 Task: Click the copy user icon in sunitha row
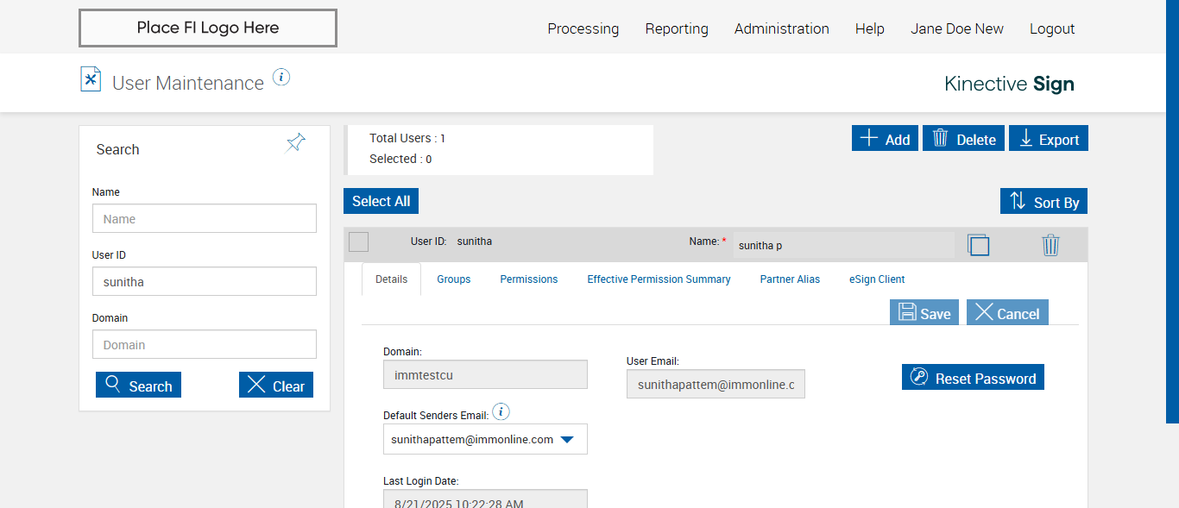click(x=978, y=245)
